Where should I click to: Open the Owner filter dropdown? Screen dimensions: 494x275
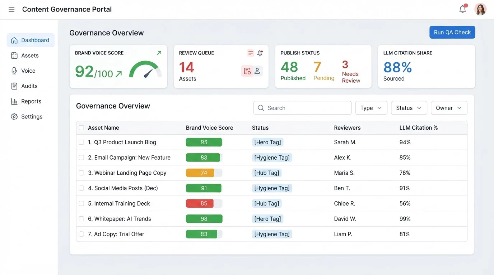point(449,108)
